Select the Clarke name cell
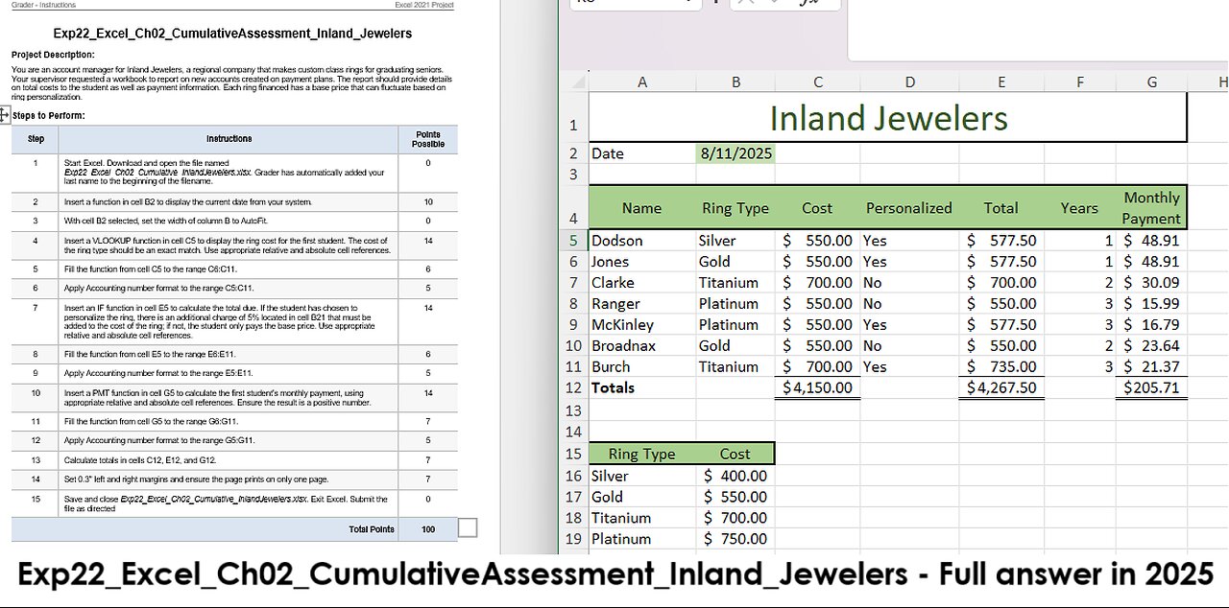 click(642, 283)
